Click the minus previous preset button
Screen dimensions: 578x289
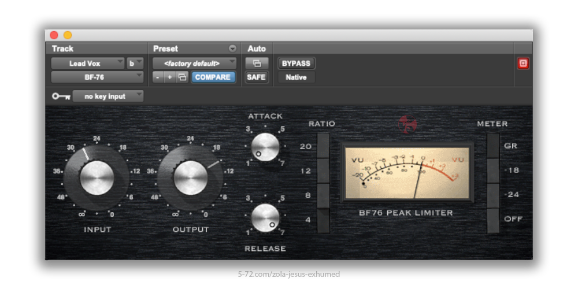(158, 77)
